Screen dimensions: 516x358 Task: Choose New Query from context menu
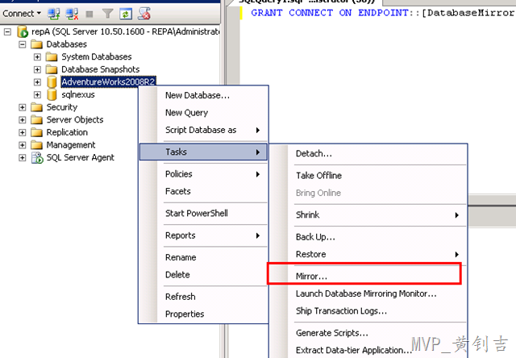(x=203, y=113)
